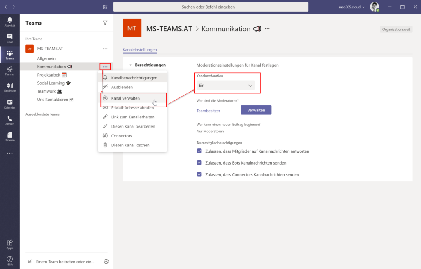Open the mso365.cloud tenant dropdown
This screenshot has width=421, height=269.
pyautogui.click(x=352, y=7)
